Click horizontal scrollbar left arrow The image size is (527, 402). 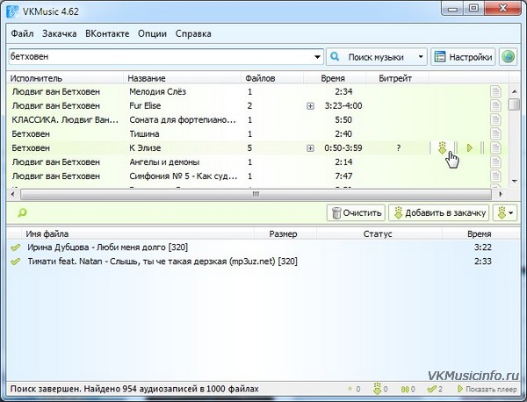(x=13, y=194)
